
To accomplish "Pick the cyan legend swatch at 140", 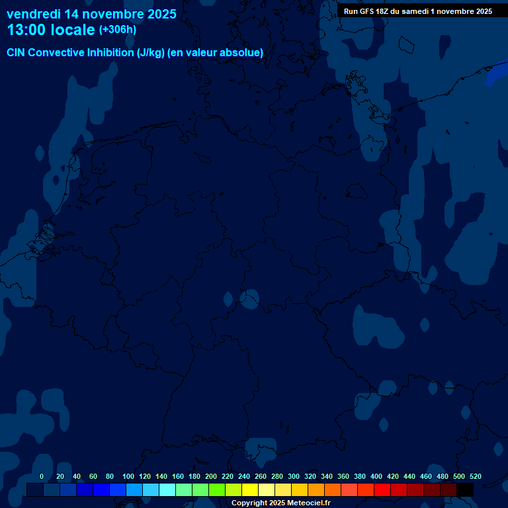I will 167,489.
